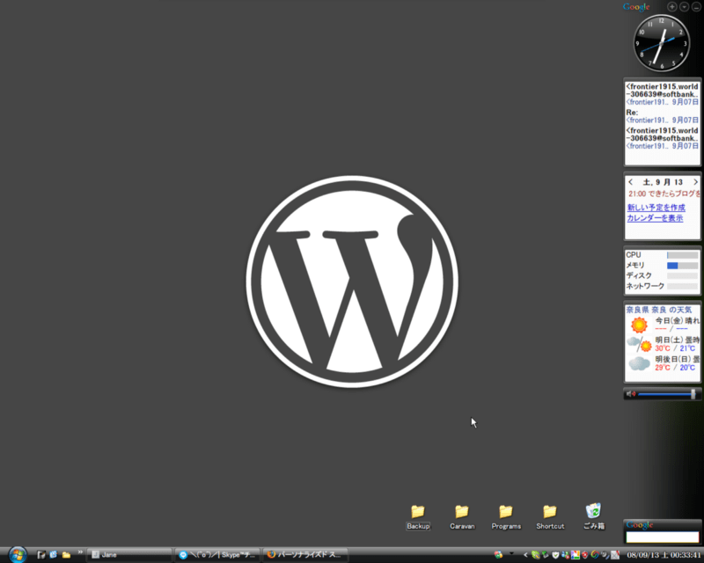704x563 pixels.
Task: Open the Backup folder on desktop
Action: point(418,512)
